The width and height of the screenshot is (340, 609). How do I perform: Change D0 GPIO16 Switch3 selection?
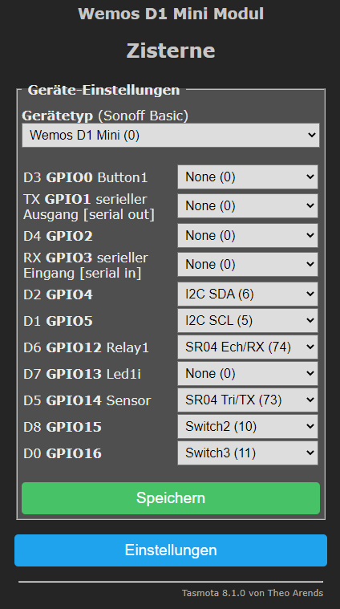(x=248, y=453)
